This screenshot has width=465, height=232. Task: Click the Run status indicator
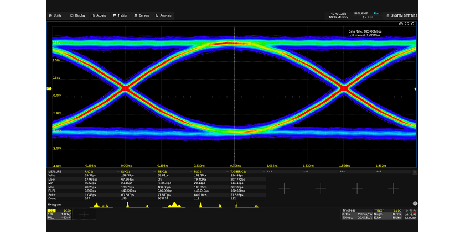click(376, 14)
